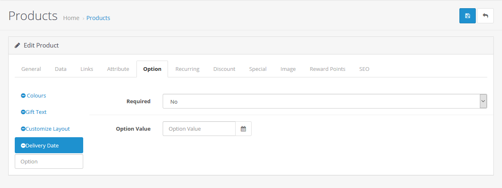Click the Products page title
The width and height of the screenshot is (502, 188).
pyautogui.click(x=33, y=16)
